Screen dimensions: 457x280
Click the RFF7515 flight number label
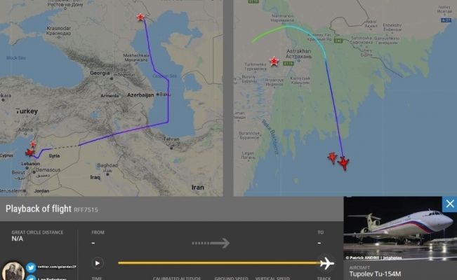point(86,209)
